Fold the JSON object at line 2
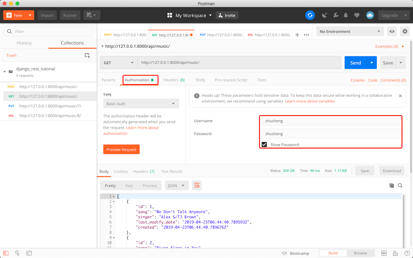 114,202
